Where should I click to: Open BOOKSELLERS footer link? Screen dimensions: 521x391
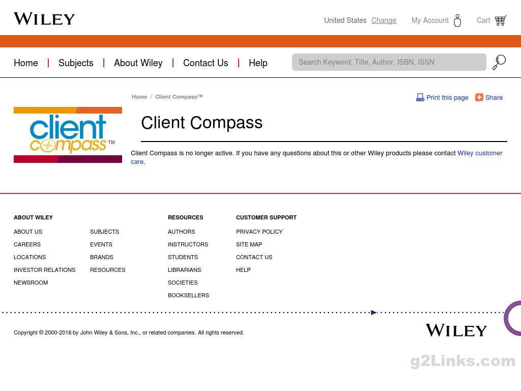pos(188,295)
